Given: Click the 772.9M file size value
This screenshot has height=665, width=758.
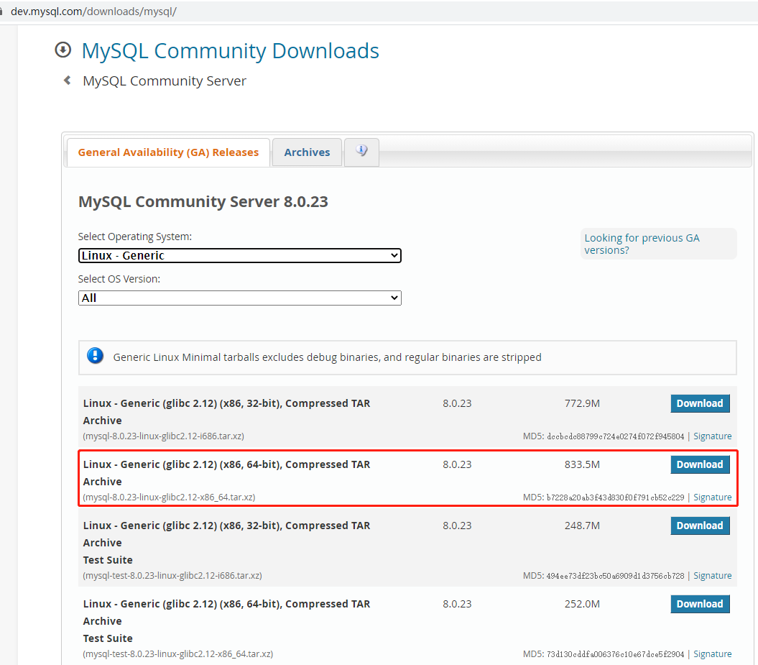Looking at the screenshot, I should (x=582, y=403).
